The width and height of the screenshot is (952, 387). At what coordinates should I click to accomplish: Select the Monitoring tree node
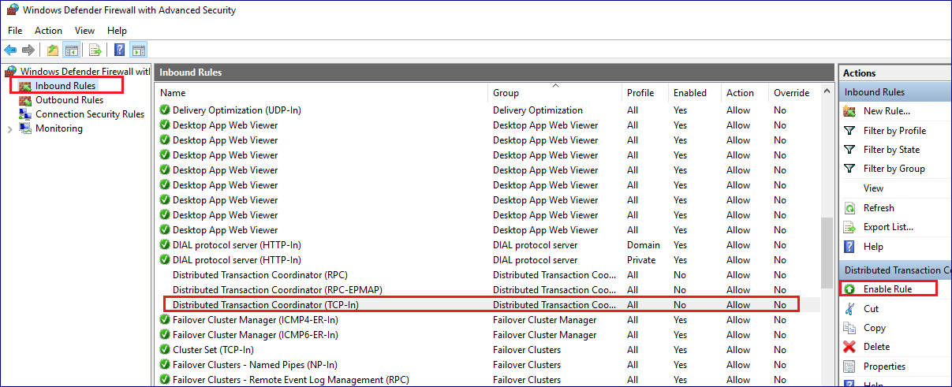point(59,128)
